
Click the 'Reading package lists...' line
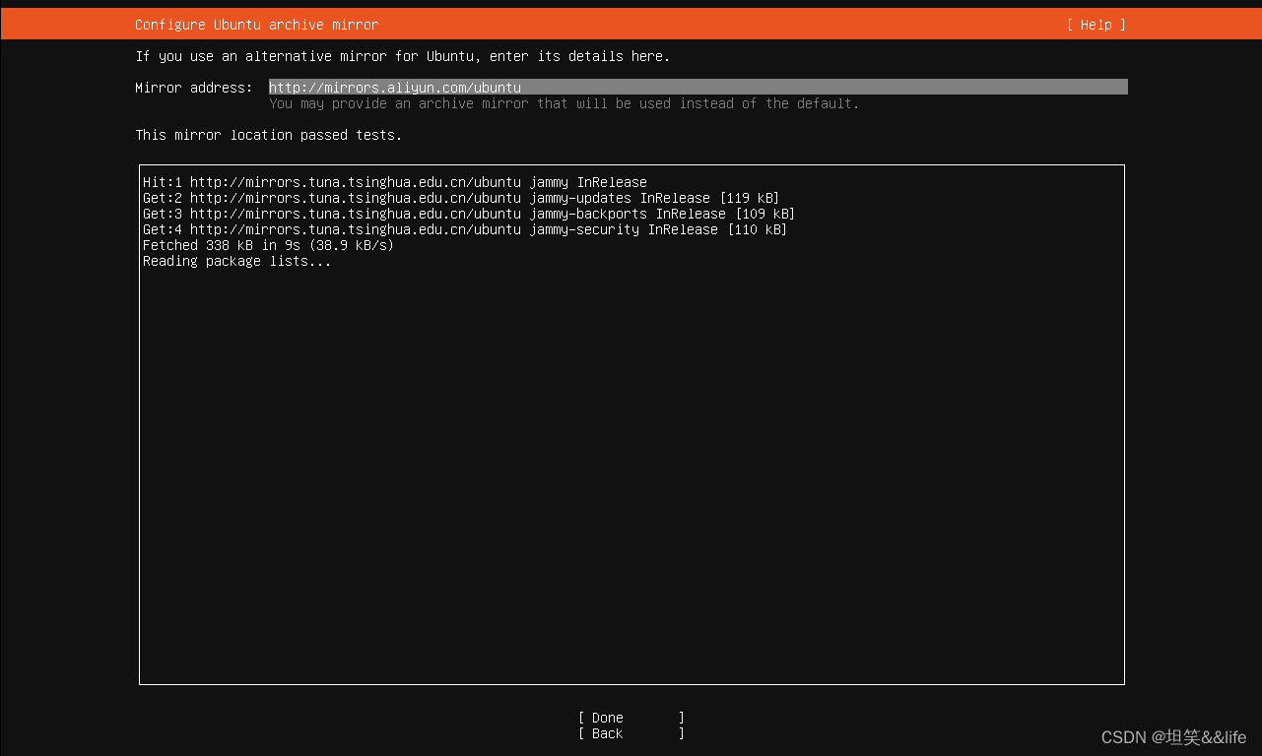pyautogui.click(x=237, y=261)
